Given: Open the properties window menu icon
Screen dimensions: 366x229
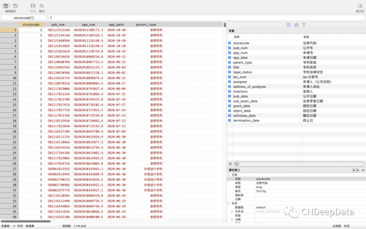Looking at the screenshot, I should tap(363, 170).
